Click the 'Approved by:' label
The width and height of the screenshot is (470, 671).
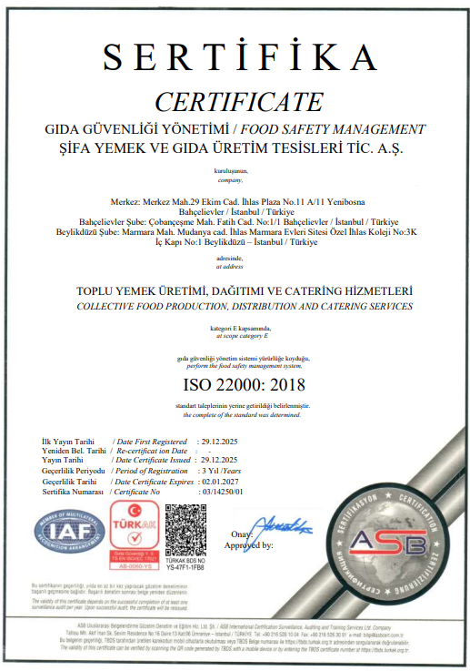click(248, 545)
